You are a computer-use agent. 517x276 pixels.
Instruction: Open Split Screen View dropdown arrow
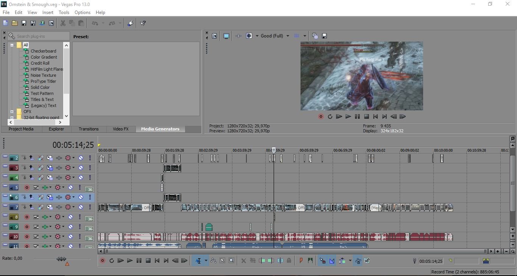click(x=257, y=36)
